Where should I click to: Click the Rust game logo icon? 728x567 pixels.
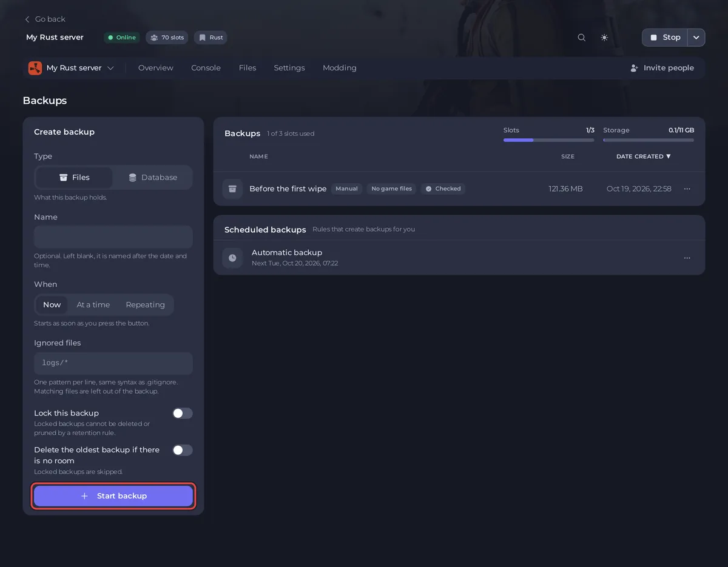click(x=35, y=68)
